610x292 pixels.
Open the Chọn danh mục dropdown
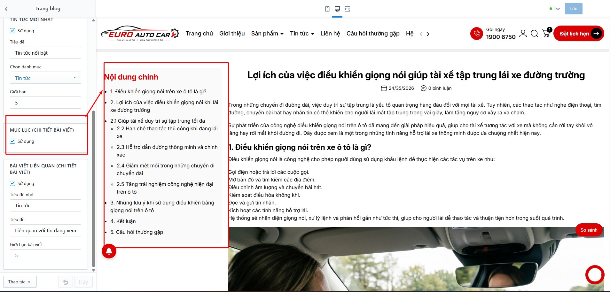45,78
